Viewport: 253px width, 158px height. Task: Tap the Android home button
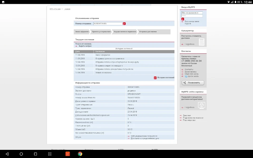tap(21, 154)
